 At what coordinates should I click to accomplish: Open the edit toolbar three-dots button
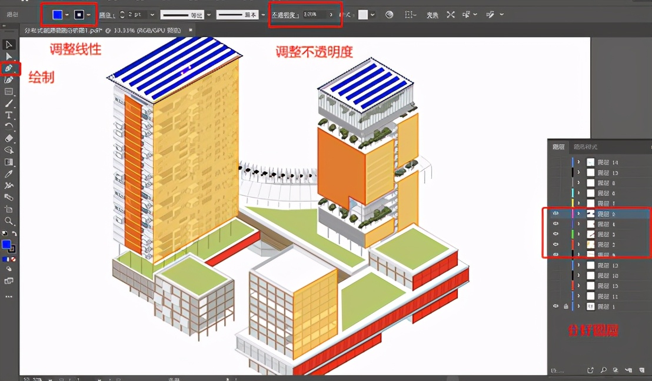click(x=9, y=297)
